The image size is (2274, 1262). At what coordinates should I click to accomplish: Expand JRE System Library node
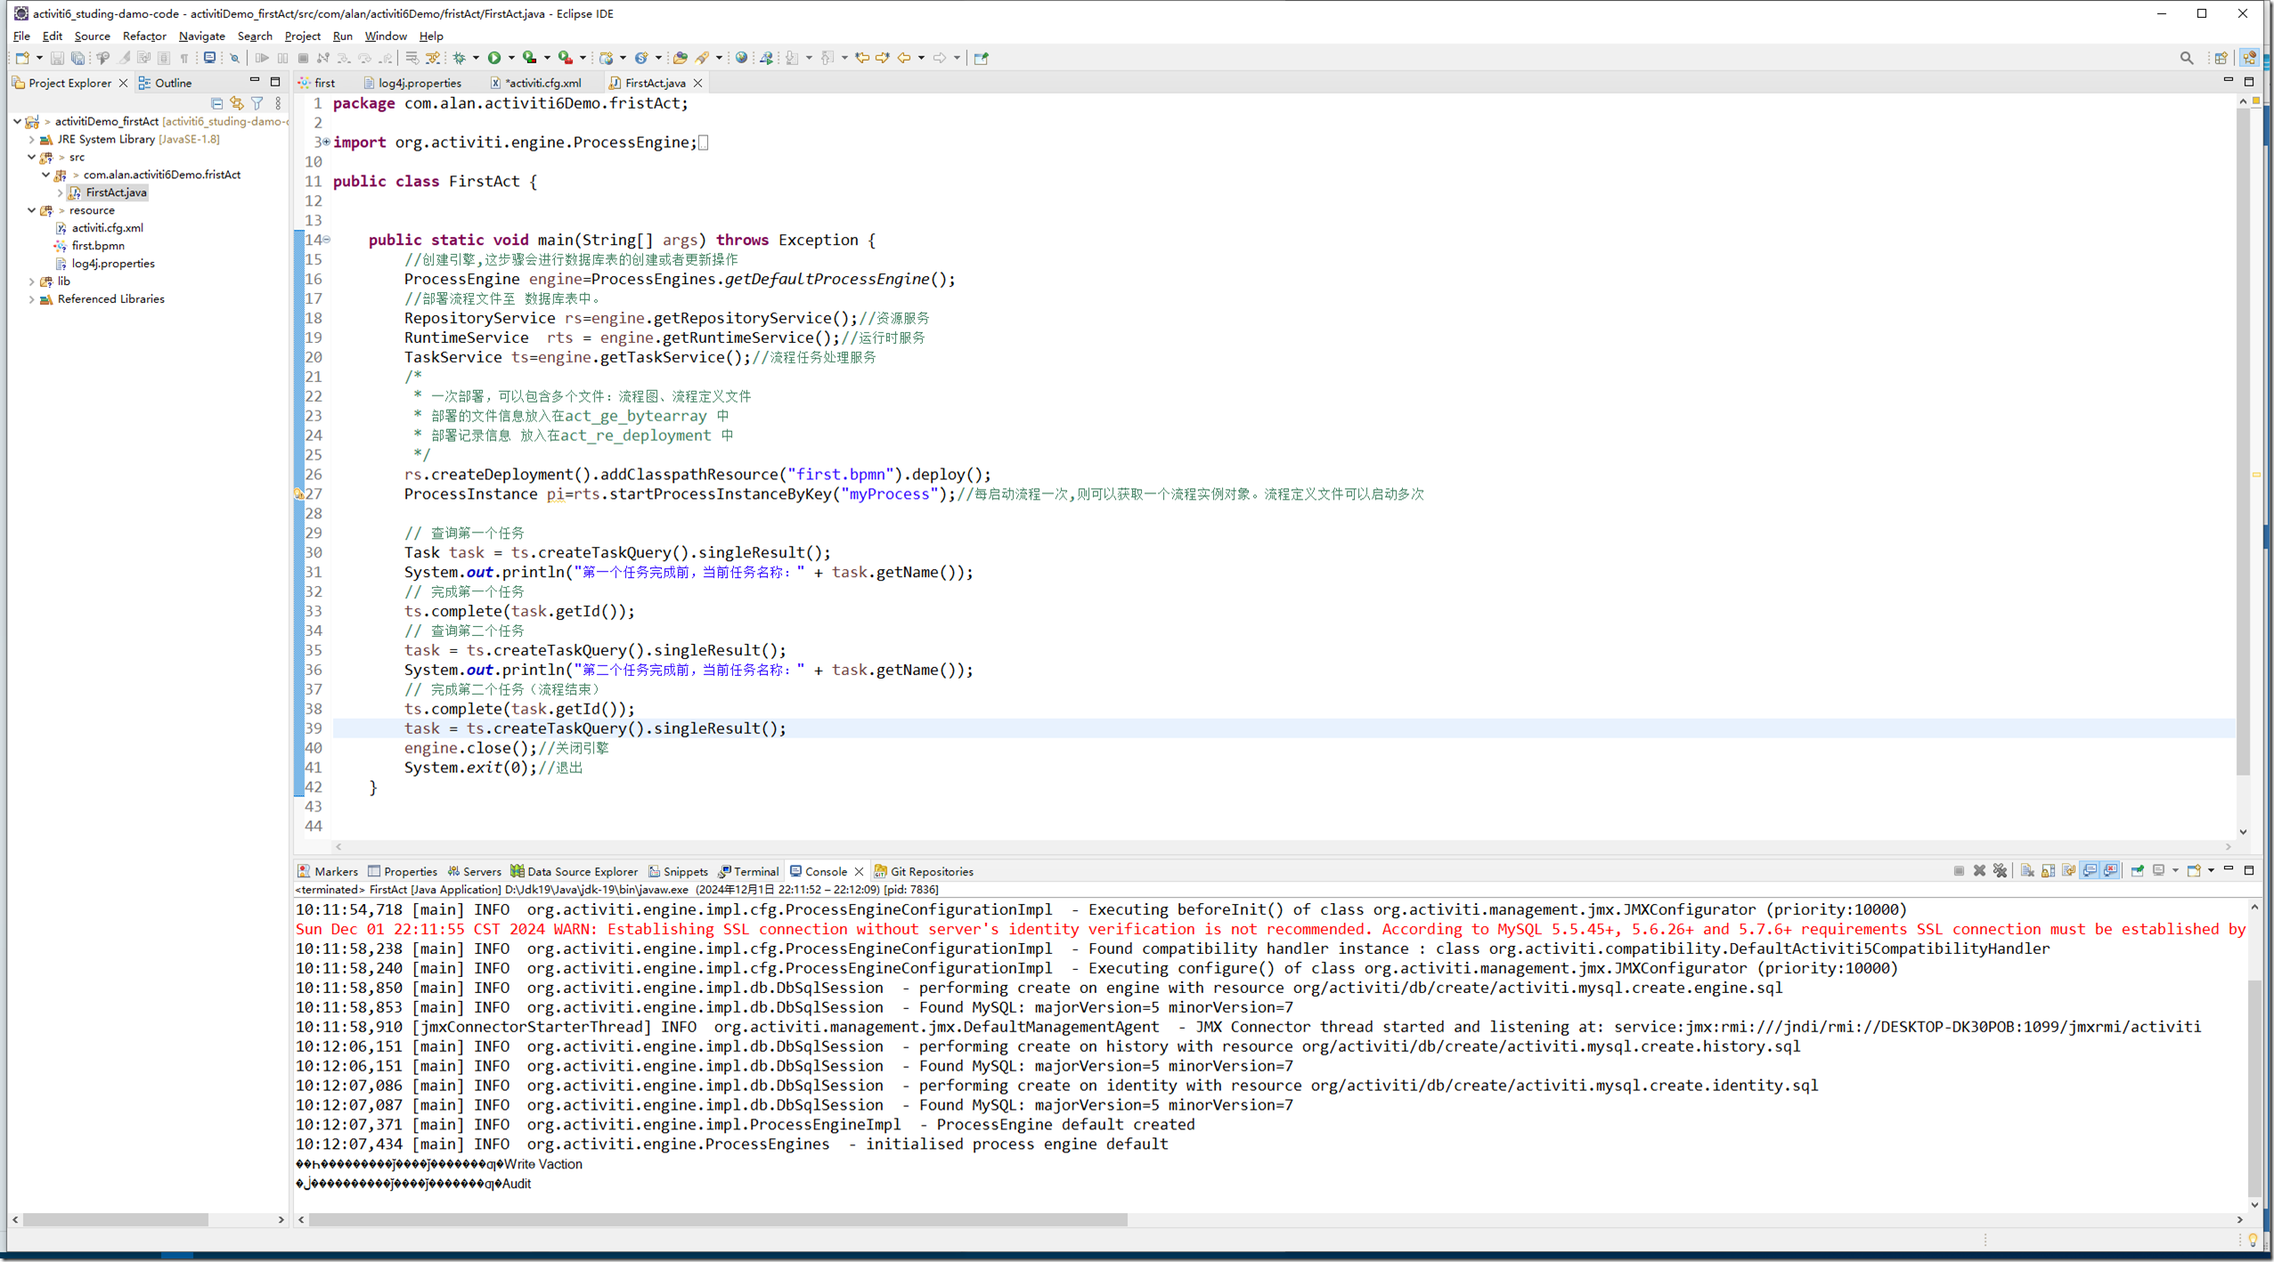point(32,139)
